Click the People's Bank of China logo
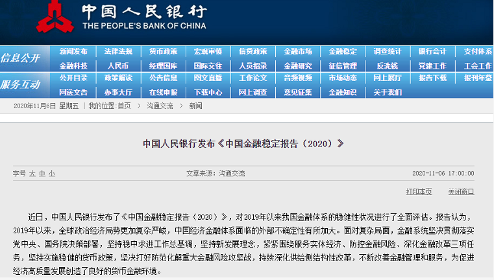494x280 pixels. click(56, 17)
